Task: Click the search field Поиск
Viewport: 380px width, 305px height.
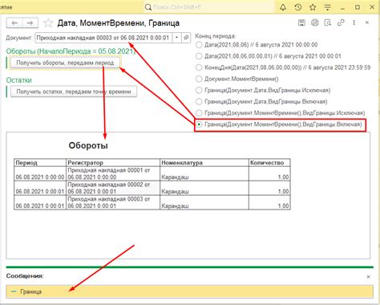Action: [x=208, y=7]
